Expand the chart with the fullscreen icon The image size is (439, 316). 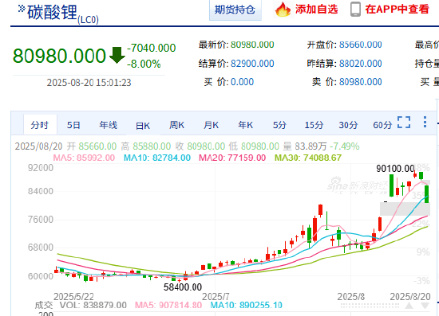[404, 123]
